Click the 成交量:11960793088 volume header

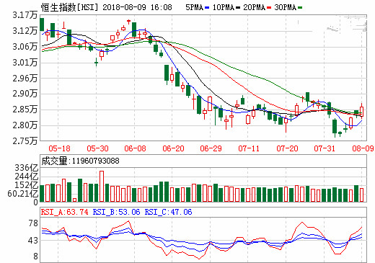click(80, 161)
